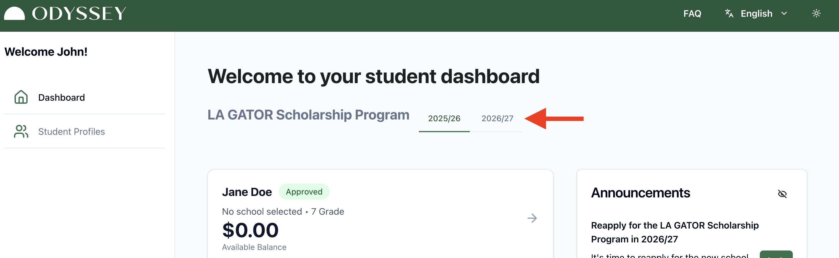
Task: Click the ODYSSEY wordmark in header
Action: pos(79,14)
